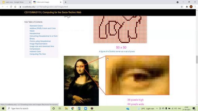198x111 pixels.
Task: Click the browser forward arrow
Action: click(7, 7)
